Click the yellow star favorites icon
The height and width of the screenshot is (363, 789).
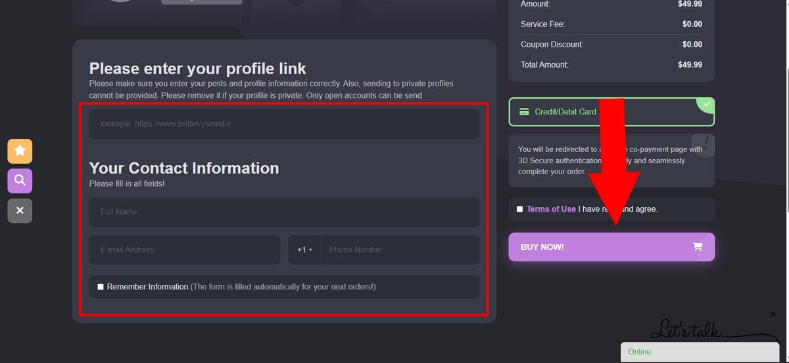coord(20,151)
